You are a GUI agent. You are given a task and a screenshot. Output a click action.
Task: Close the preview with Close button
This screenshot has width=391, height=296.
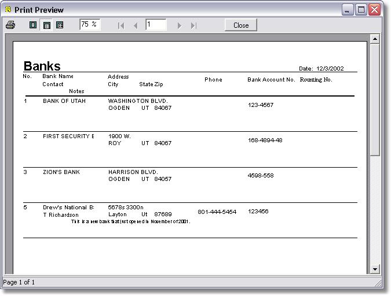click(x=241, y=25)
